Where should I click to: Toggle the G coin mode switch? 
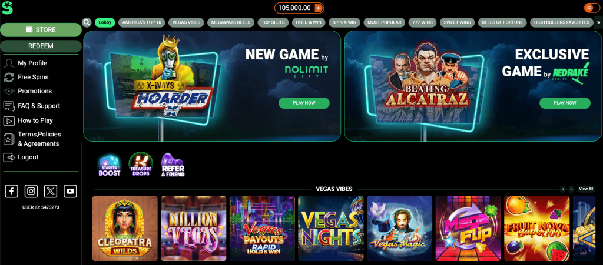(591, 8)
